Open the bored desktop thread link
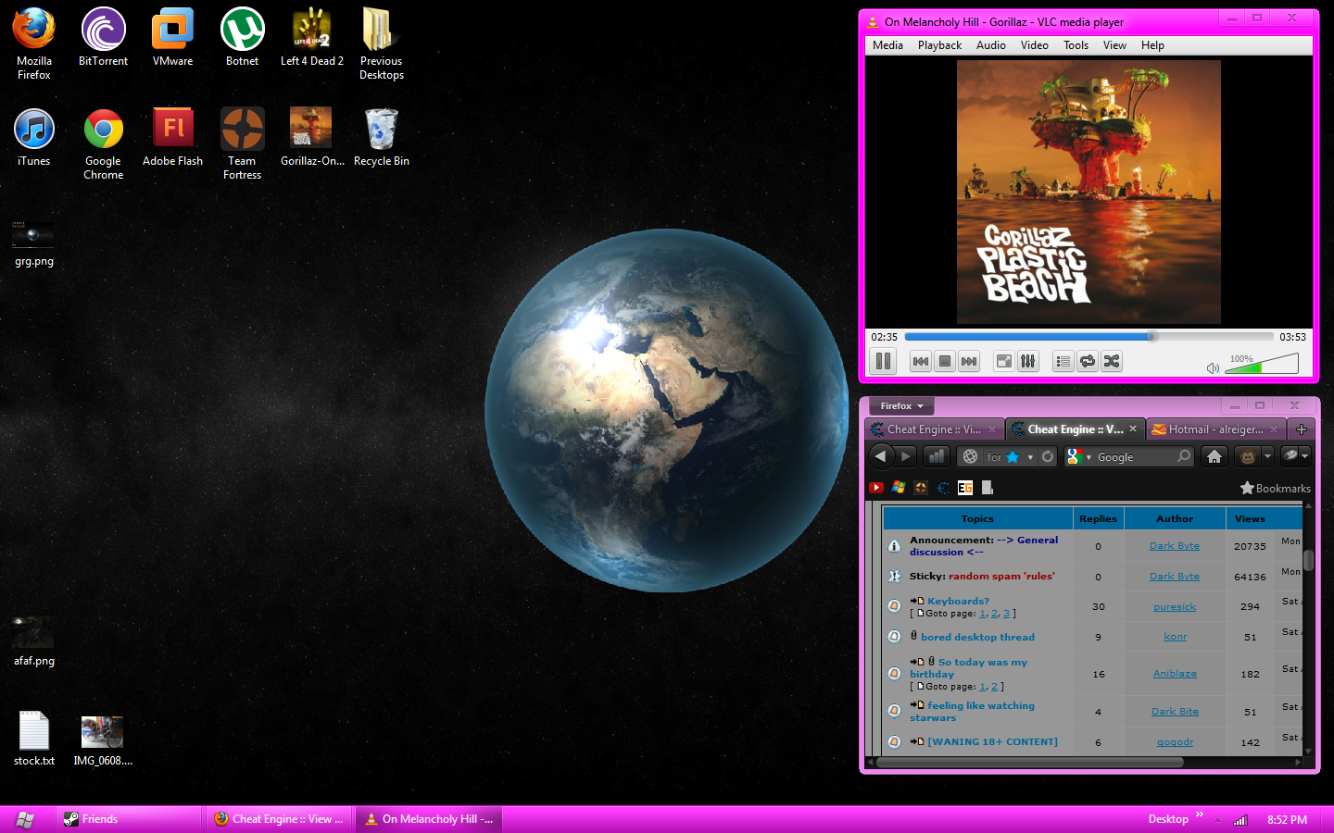1334x833 pixels. [x=977, y=637]
